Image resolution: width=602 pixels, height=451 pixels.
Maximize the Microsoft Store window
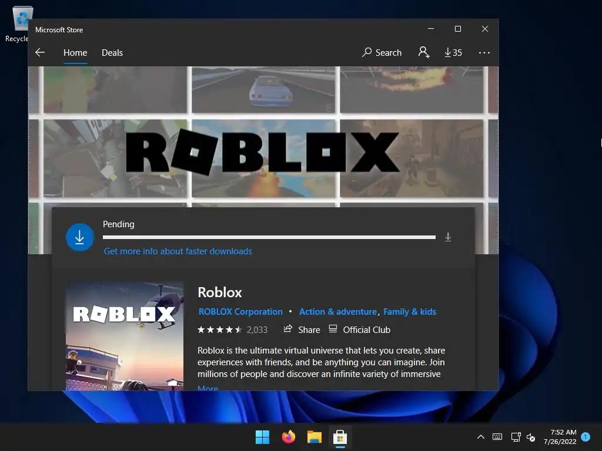coord(457,29)
